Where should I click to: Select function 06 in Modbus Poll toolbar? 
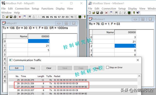click(x=48, y=17)
